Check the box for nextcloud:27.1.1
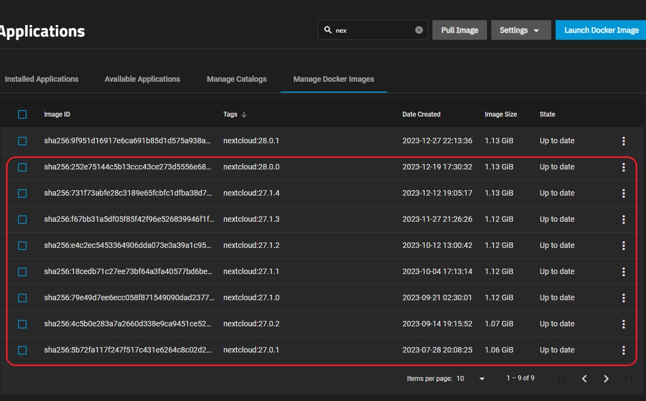This screenshot has width=646, height=401. pyautogui.click(x=22, y=271)
